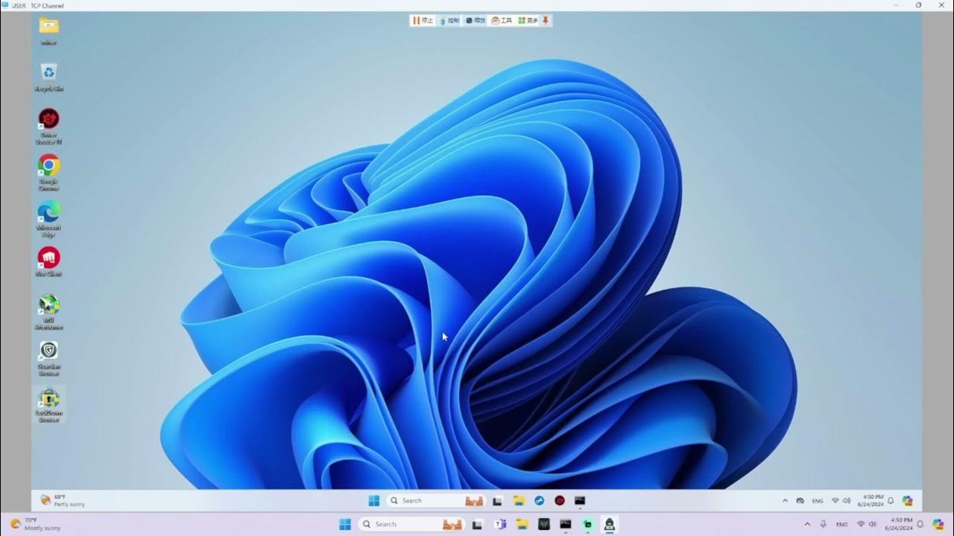Screen dimensions: 954x536
Task: Click the local taskbar Search box
Action: 411,524
